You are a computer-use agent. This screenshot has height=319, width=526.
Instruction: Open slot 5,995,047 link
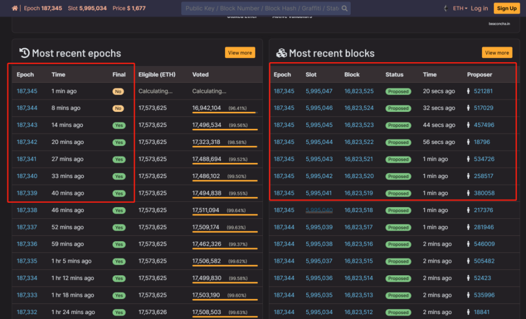pyautogui.click(x=319, y=91)
